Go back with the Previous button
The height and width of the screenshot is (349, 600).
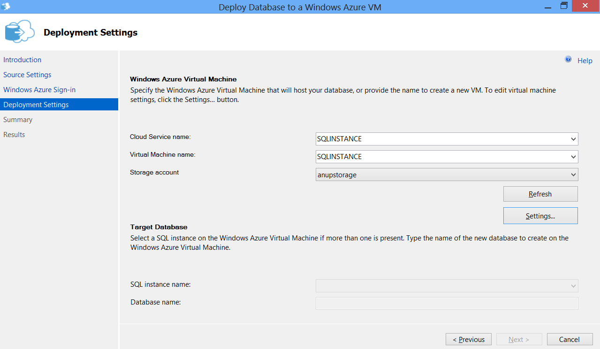click(x=468, y=339)
